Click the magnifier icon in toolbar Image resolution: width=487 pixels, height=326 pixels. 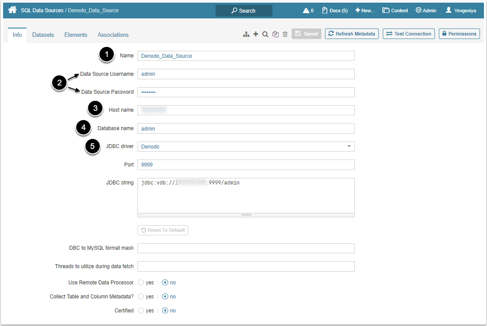click(x=265, y=34)
